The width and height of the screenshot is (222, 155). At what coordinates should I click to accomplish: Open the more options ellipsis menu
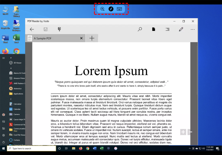click(193, 29)
